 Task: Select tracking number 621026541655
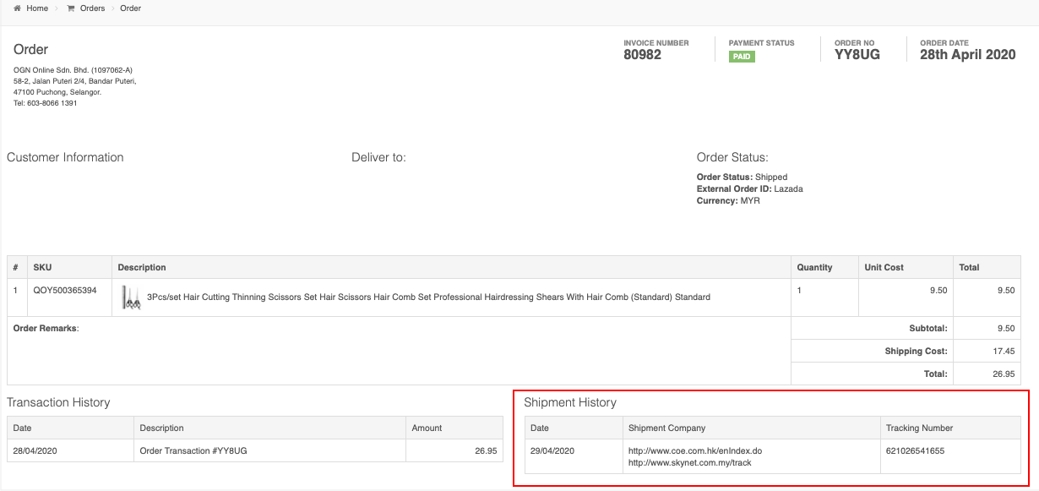tap(915, 450)
